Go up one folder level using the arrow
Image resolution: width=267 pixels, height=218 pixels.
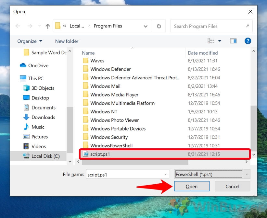click(47, 26)
